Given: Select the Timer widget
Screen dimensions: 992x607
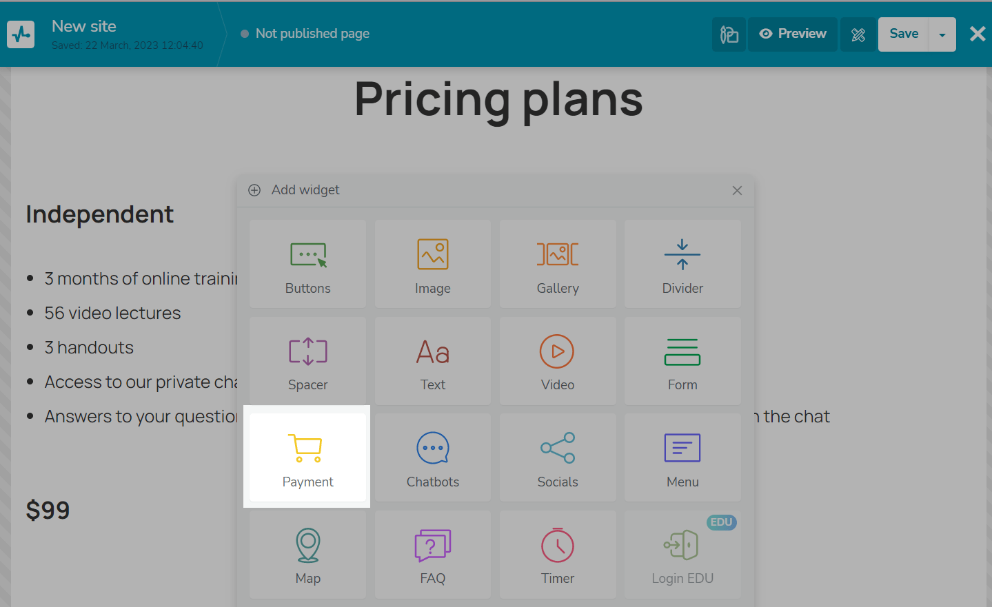Looking at the screenshot, I should point(558,555).
